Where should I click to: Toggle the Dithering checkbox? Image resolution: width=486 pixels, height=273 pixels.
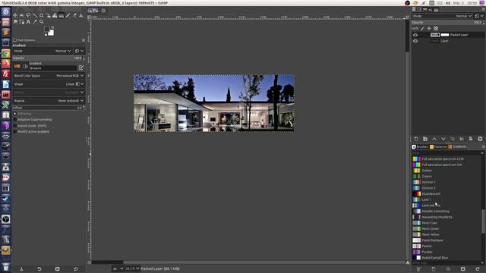15,114
